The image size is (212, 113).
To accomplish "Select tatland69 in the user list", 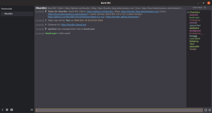I will tap(194, 47).
